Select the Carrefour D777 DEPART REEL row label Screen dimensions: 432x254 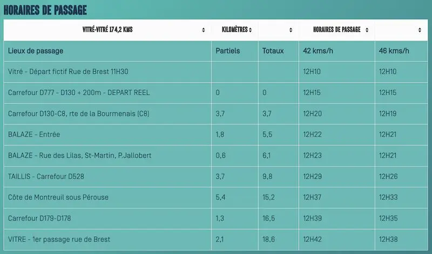point(79,92)
